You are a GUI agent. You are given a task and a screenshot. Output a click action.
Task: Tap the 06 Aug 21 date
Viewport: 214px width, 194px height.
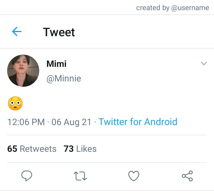pos(71,122)
